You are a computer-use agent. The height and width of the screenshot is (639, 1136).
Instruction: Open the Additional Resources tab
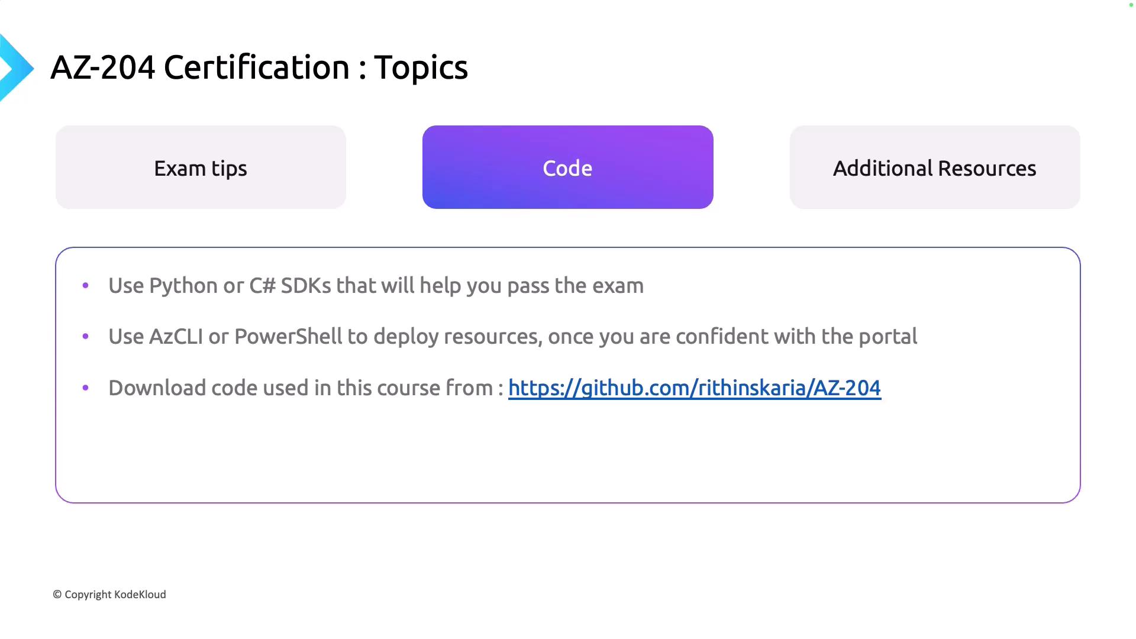point(934,167)
